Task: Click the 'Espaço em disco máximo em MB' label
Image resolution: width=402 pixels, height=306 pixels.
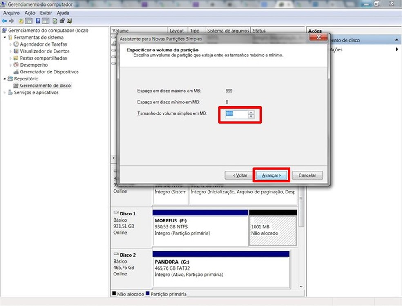Action: (x=169, y=91)
